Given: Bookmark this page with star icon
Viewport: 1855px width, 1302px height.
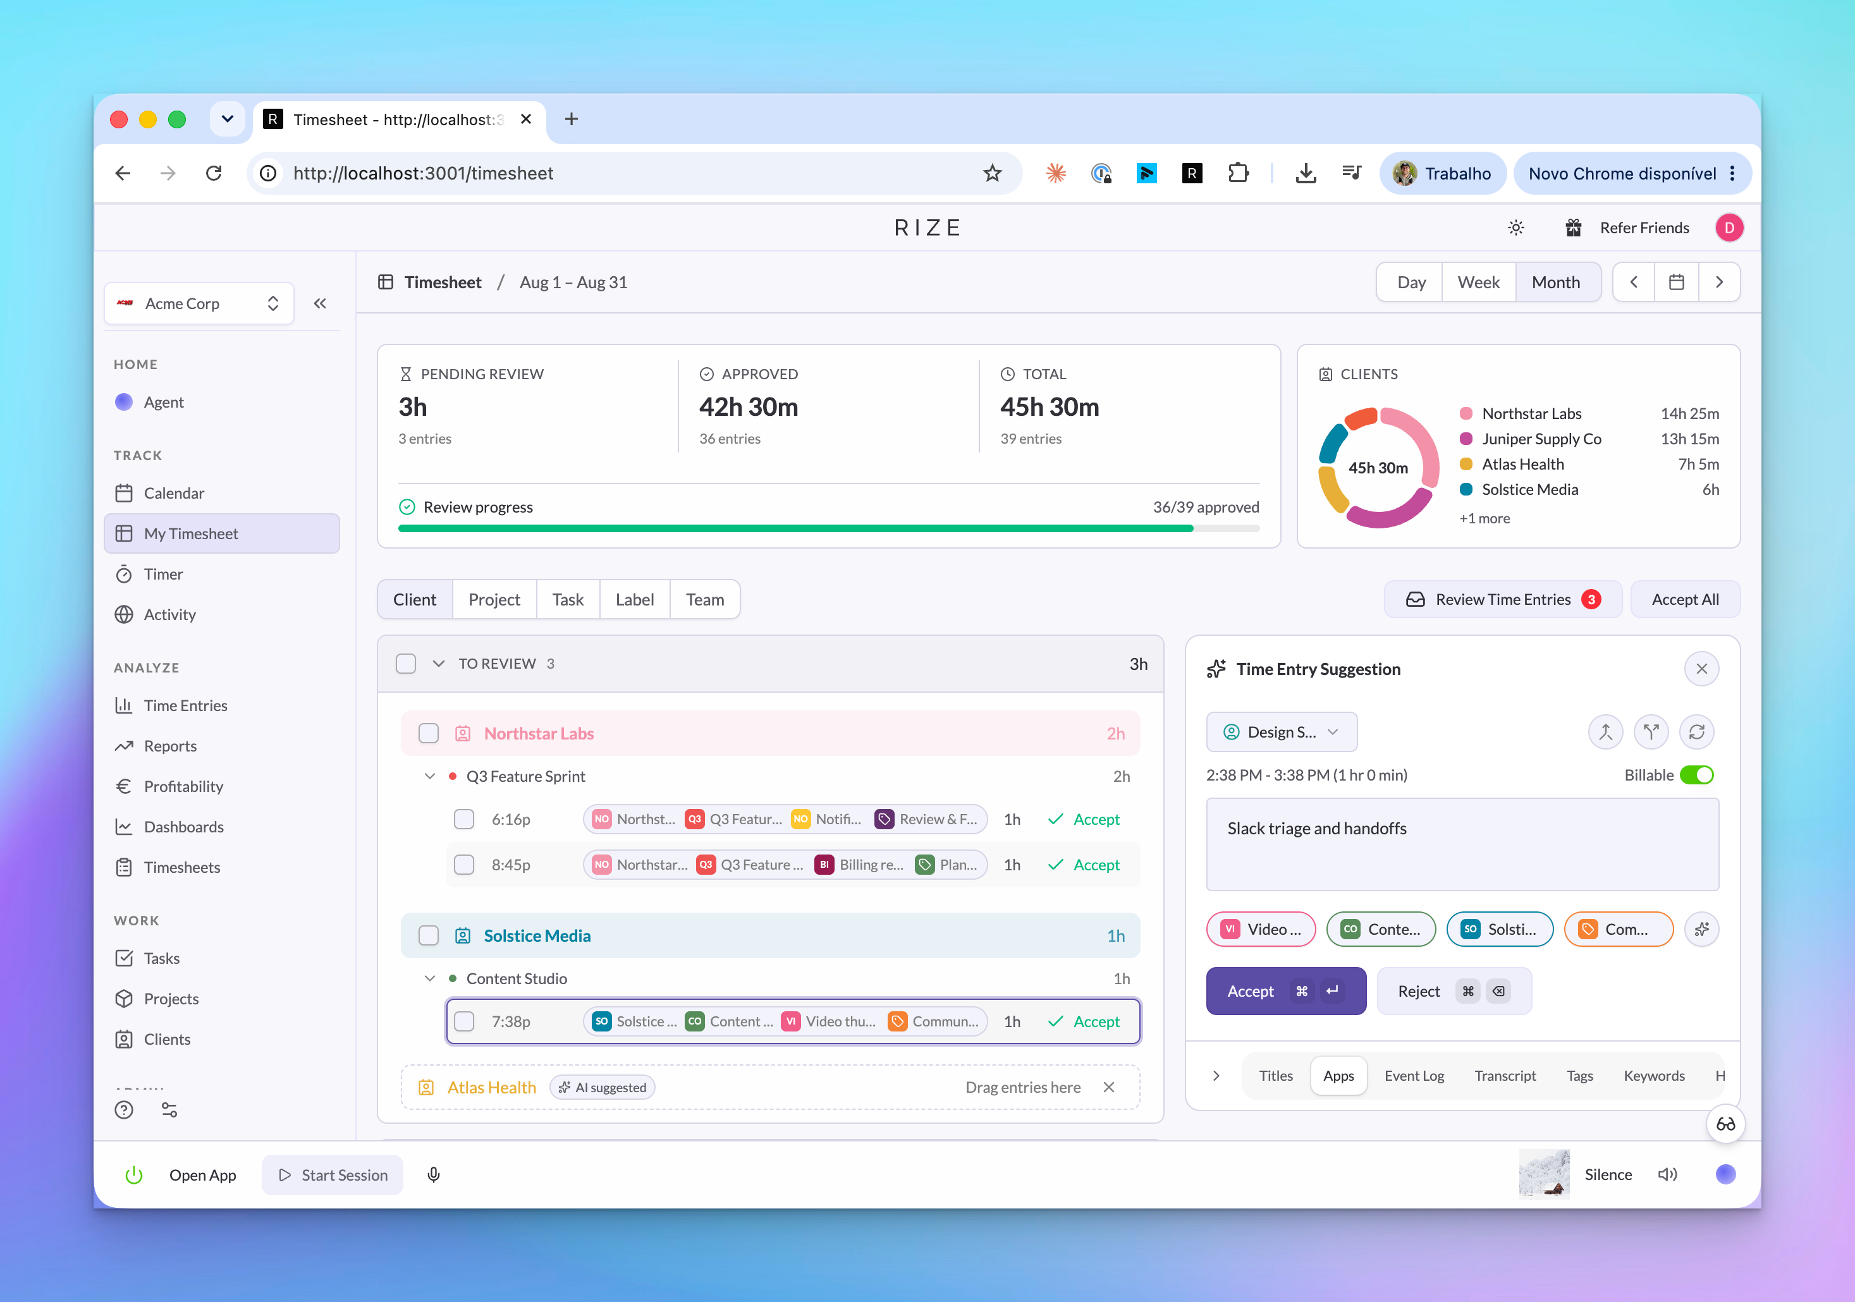Looking at the screenshot, I should pyautogui.click(x=992, y=173).
